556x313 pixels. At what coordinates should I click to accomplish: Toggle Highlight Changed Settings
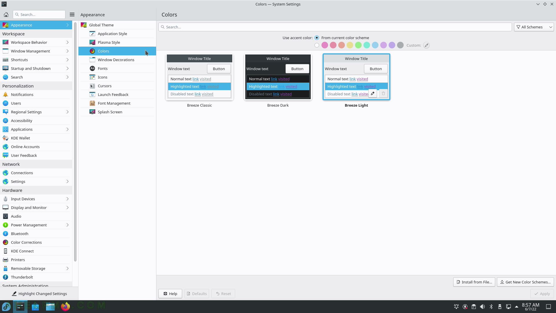[39, 294]
